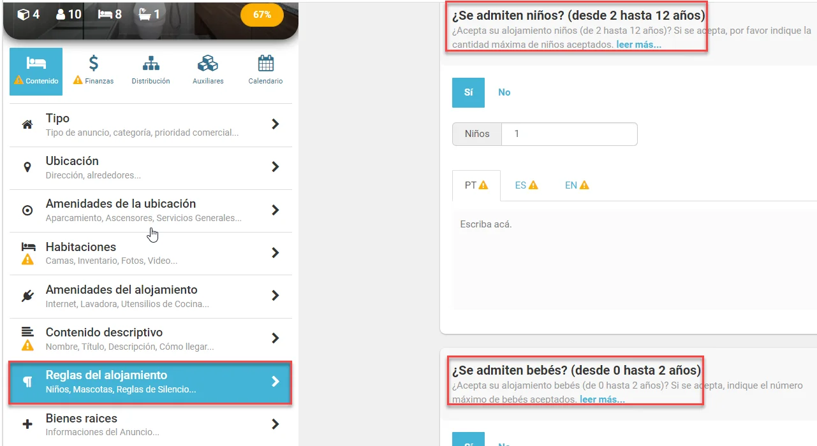Click the Niños label addon
Image resolution: width=817 pixels, height=446 pixels.
coord(477,134)
